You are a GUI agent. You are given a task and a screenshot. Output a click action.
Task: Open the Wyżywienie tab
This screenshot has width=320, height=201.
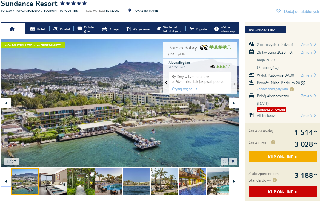coord(138,29)
